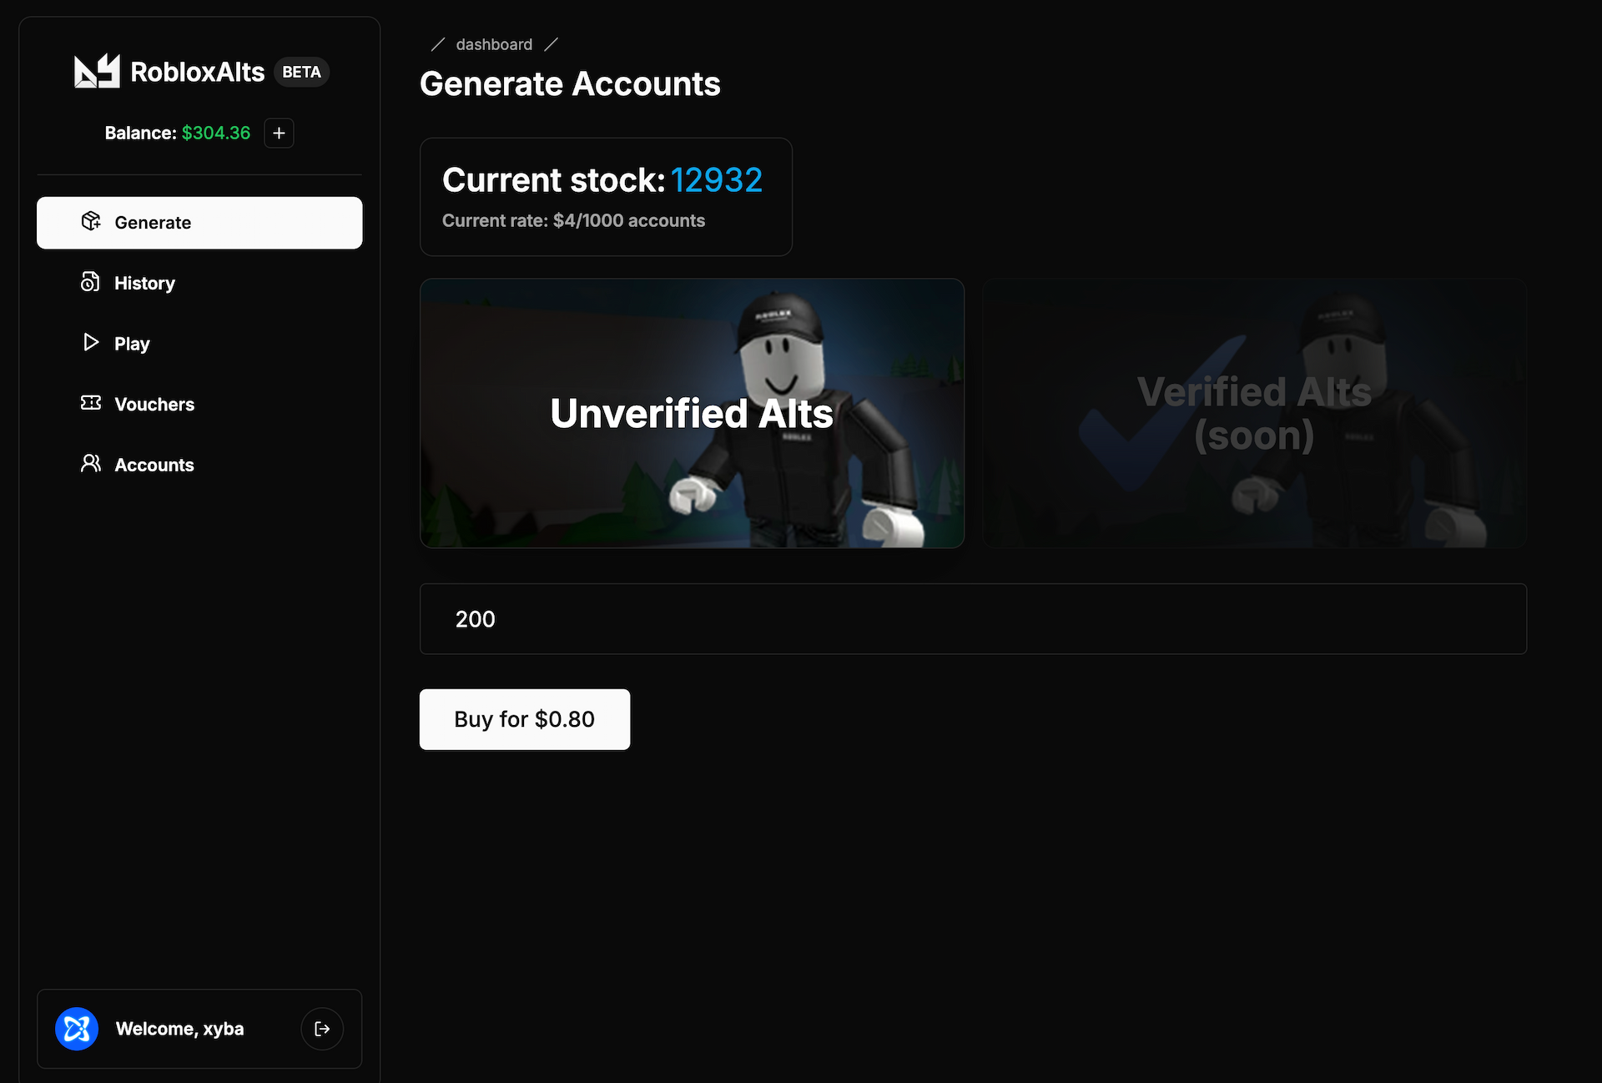This screenshot has width=1602, height=1083.
Task: Focus the quantity field showing 200
Action: [x=973, y=619]
